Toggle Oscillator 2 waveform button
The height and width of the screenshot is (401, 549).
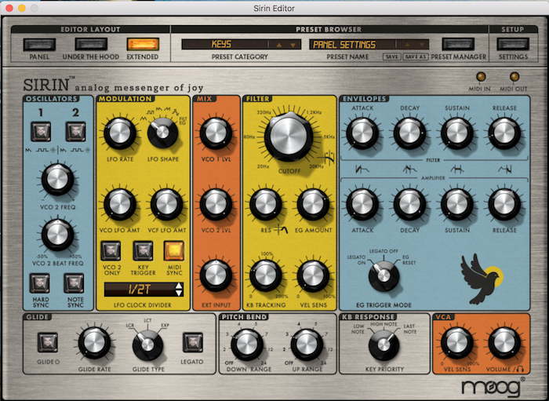[x=75, y=132]
